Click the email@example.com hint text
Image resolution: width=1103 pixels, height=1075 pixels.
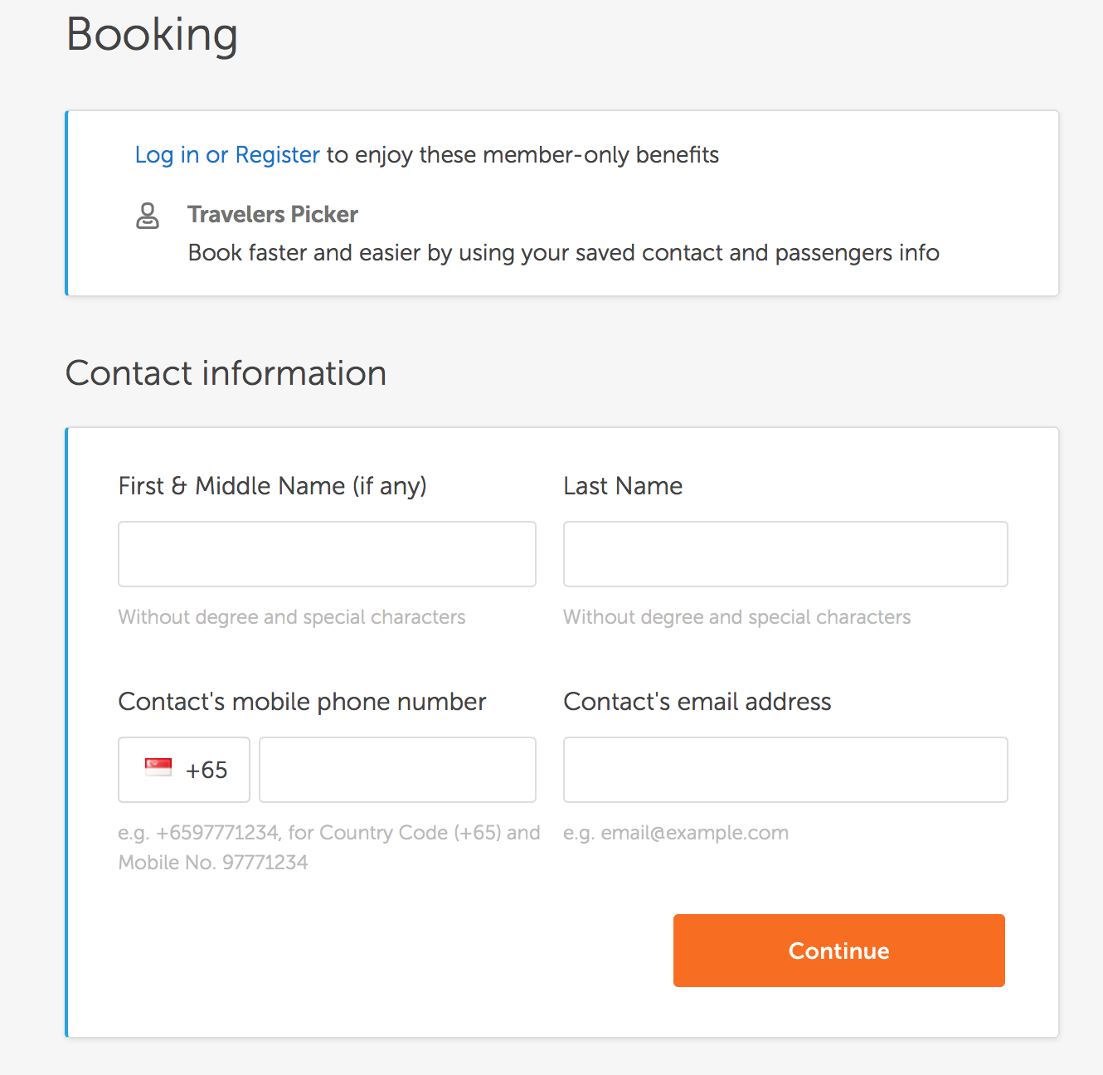pos(676,833)
